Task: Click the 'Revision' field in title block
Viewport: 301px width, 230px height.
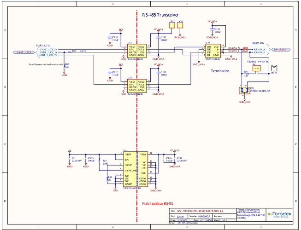Action: tap(218, 216)
